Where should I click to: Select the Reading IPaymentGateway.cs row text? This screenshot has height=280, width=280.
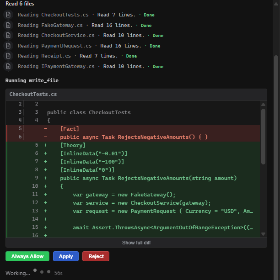(91, 66)
